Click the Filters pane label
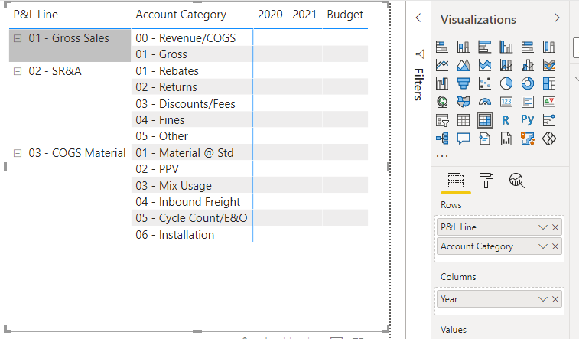Screen dimensions: 579x339 pos(418,84)
